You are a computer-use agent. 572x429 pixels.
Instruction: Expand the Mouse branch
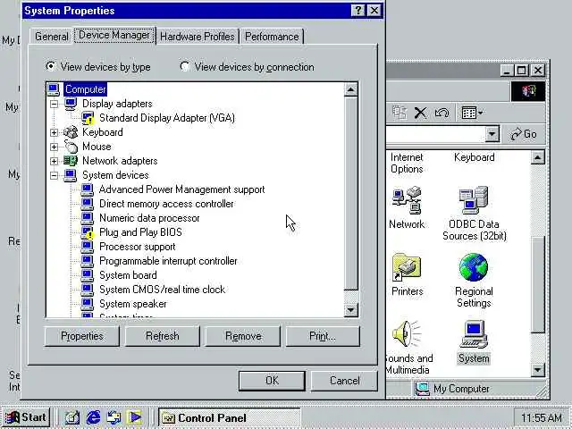point(54,147)
